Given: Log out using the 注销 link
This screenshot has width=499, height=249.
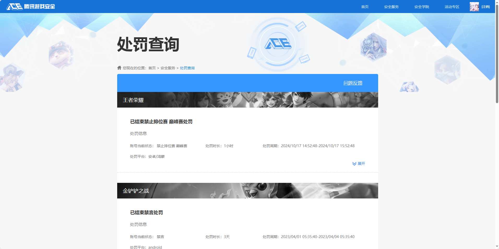Looking at the screenshot, I should click(486, 7).
